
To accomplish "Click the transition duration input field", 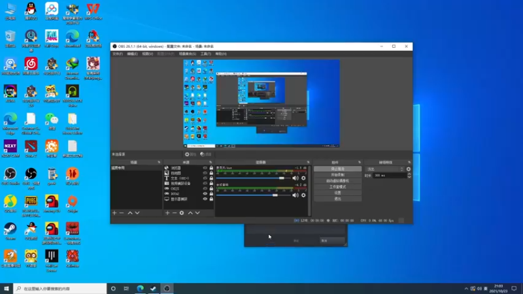I will pos(390,175).
